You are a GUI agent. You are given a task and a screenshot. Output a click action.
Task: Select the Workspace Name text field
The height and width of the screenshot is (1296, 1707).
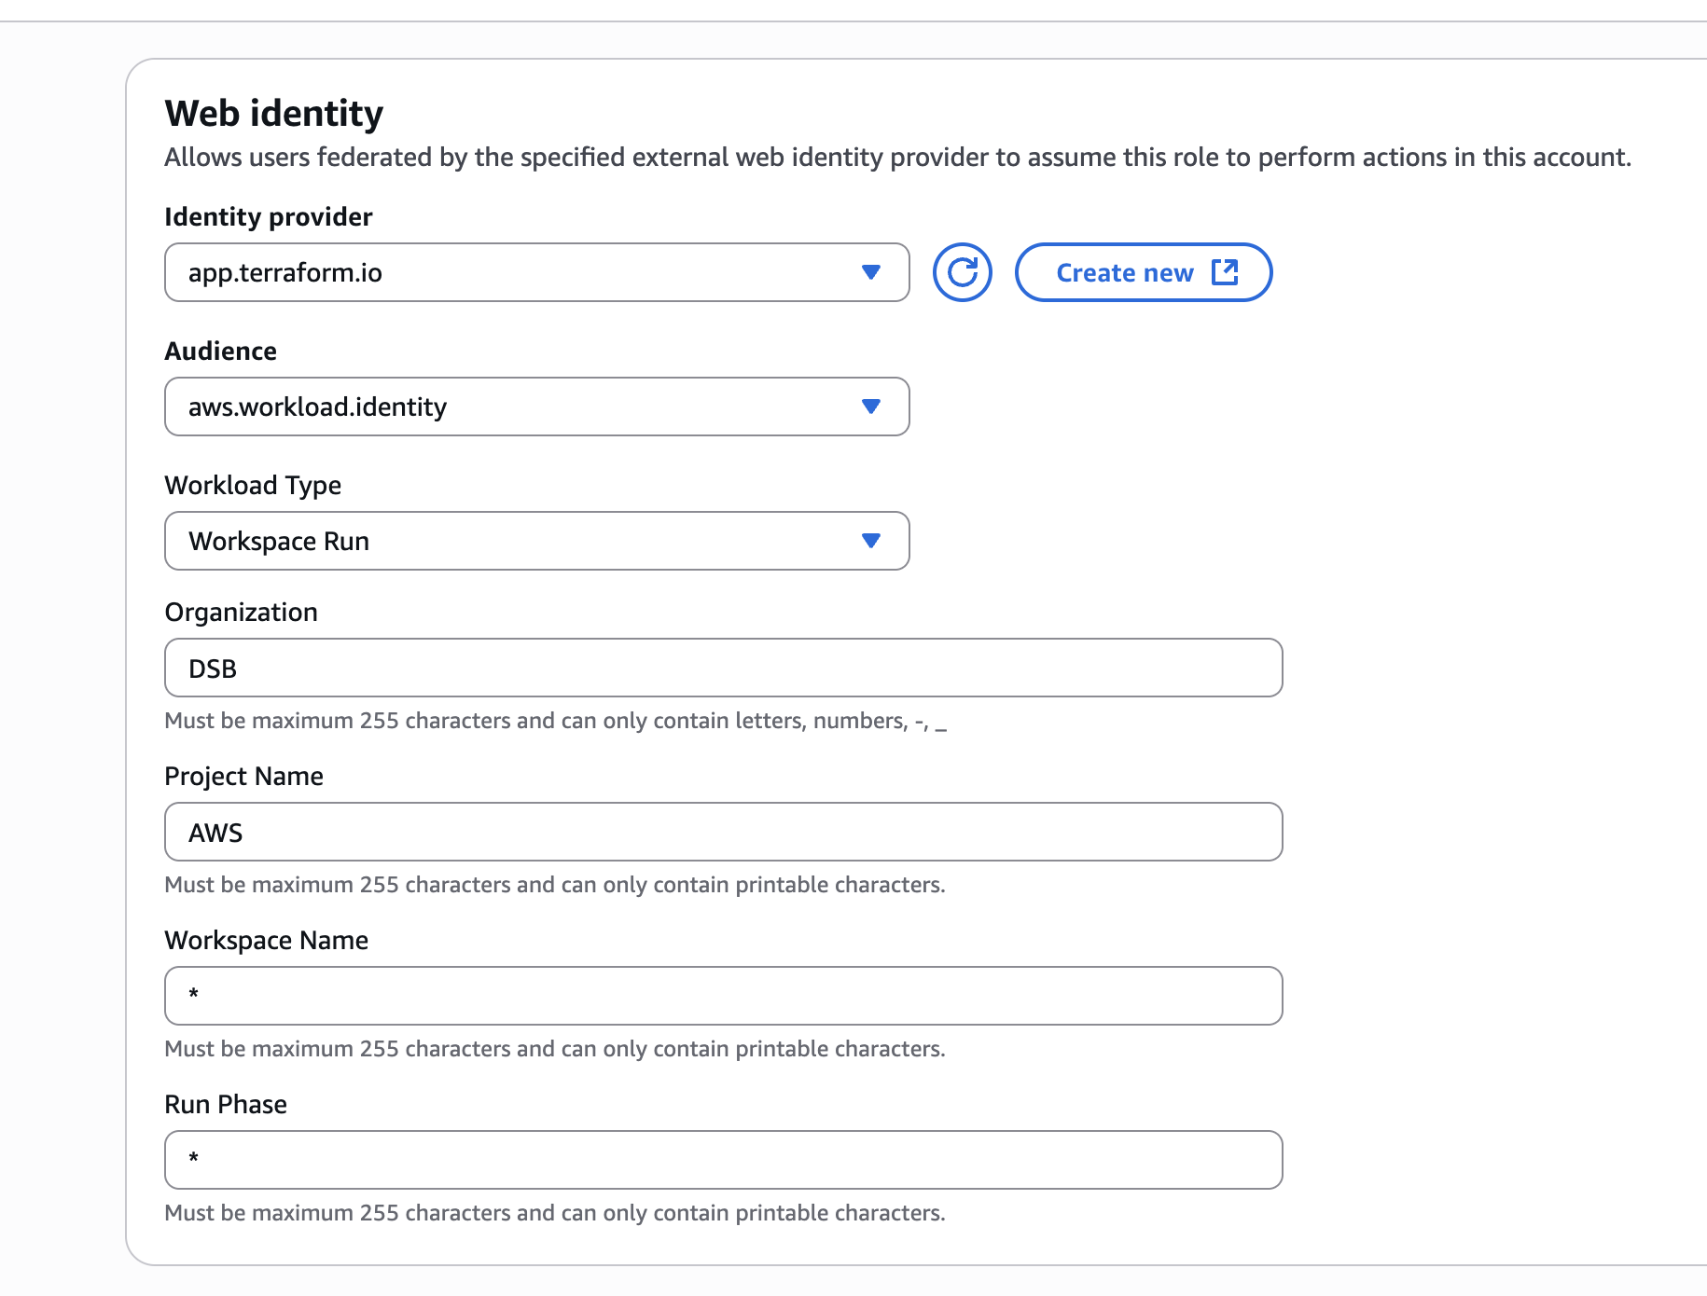[x=723, y=996]
